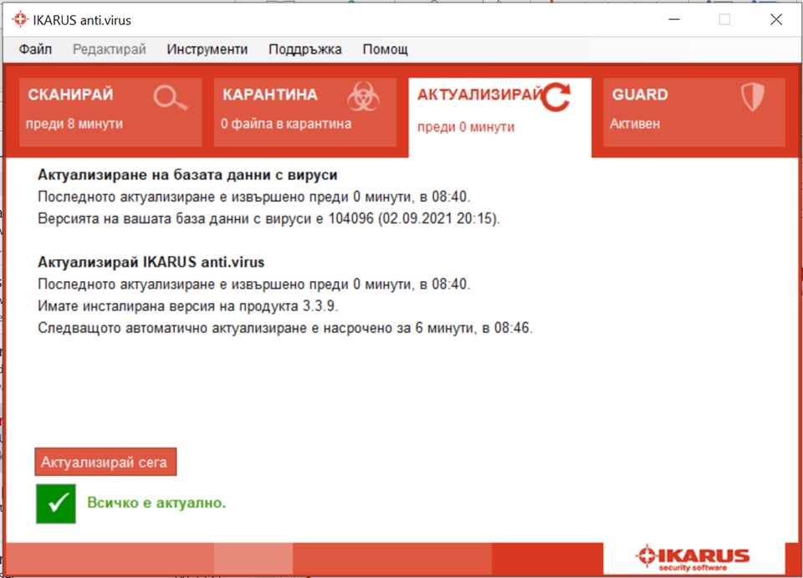Click the IKARUS security software logo
The width and height of the screenshot is (803, 578).
693,558
